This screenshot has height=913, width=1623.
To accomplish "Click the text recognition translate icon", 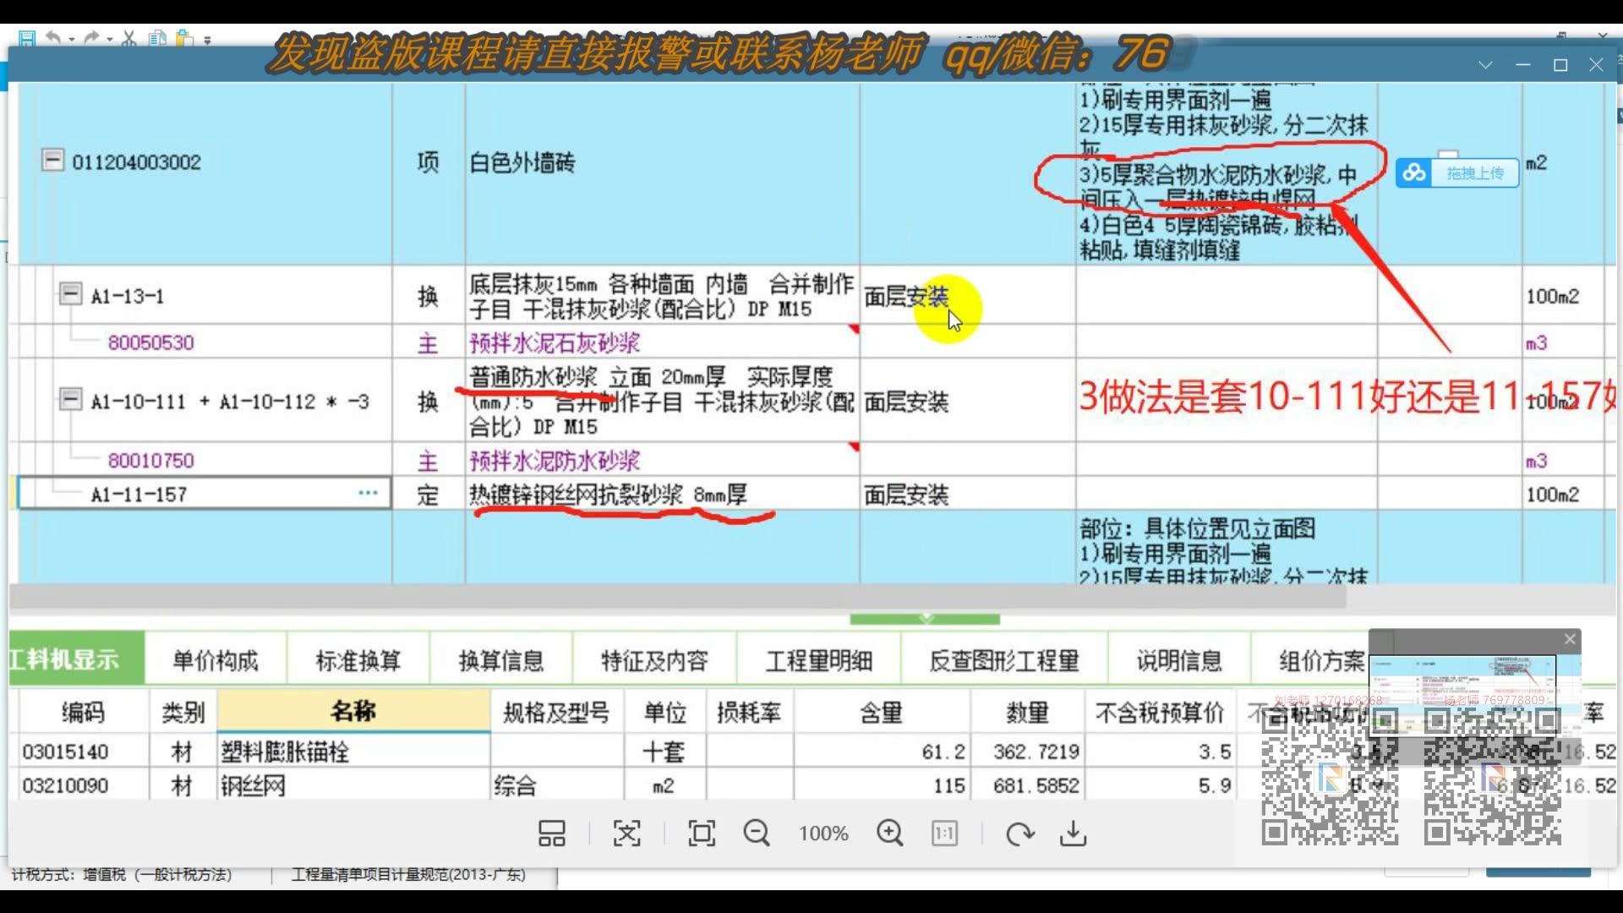I will tap(626, 834).
